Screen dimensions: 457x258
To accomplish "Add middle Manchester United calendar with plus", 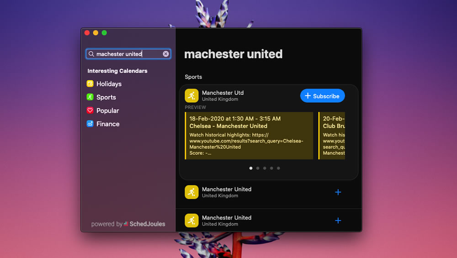I will [338, 192].
